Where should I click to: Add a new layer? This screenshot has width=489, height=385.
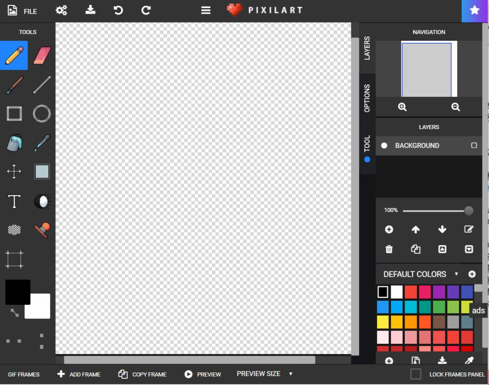[389, 230]
